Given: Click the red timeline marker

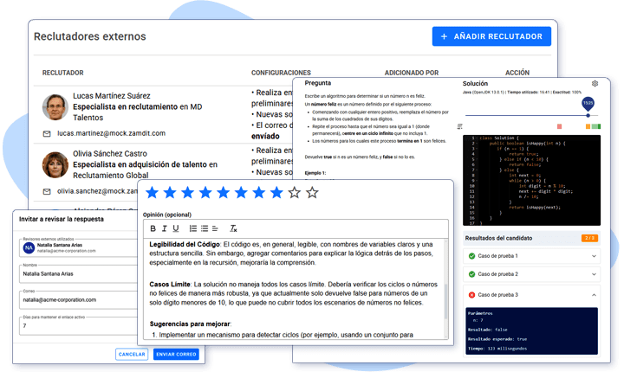Looking at the screenshot, I should point(559,126).
